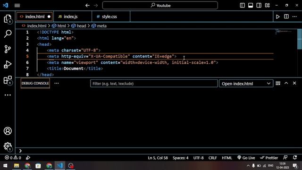Open the errors and warnings indicator
The image size is (302, 170).
[x=13, y=158]
